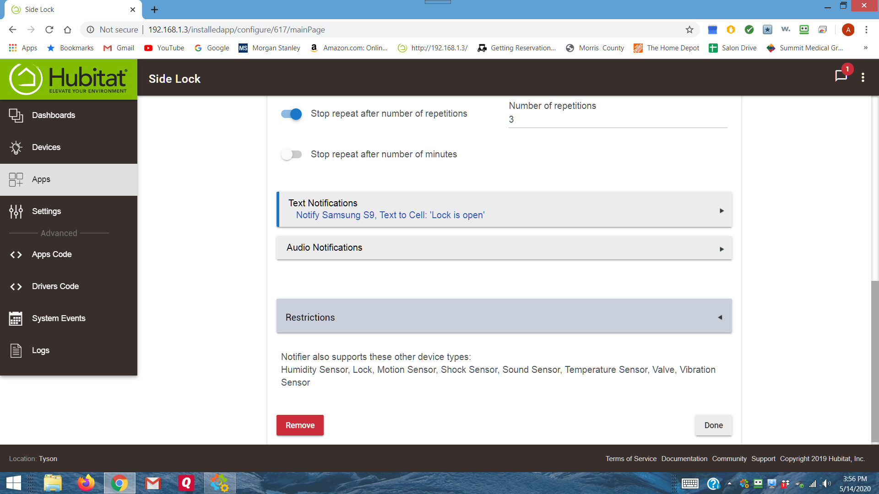879x494 pixels.
Task: Open the Amazon.com bookmark
Action: [349, 48]
